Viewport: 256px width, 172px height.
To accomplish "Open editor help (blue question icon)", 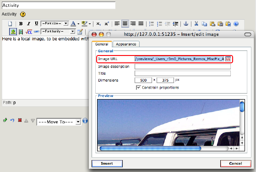I will click(236, 24).
